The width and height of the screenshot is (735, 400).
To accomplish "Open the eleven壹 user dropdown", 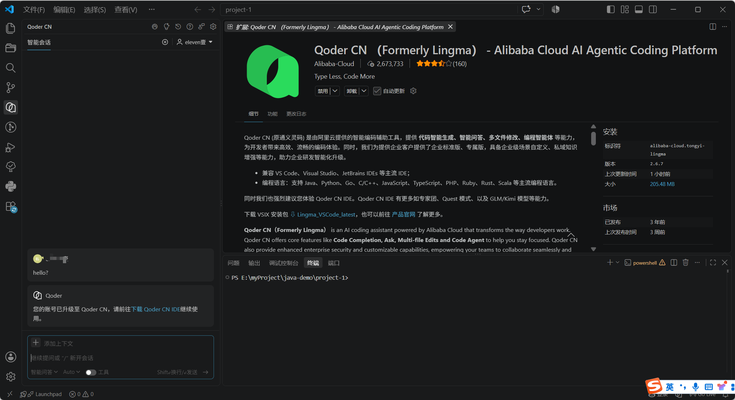I will pos(195,42).
